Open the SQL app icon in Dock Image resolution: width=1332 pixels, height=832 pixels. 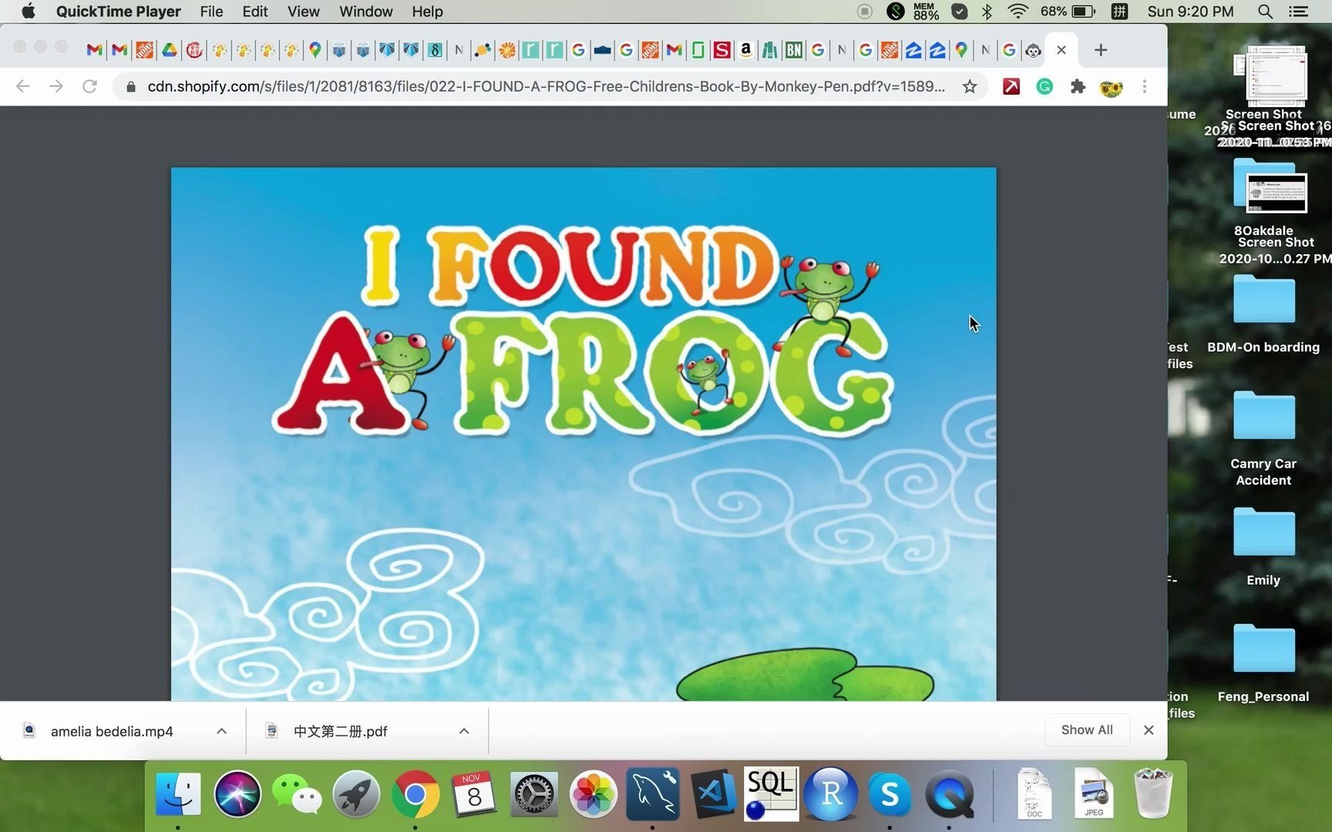click(x=771, y=793)
